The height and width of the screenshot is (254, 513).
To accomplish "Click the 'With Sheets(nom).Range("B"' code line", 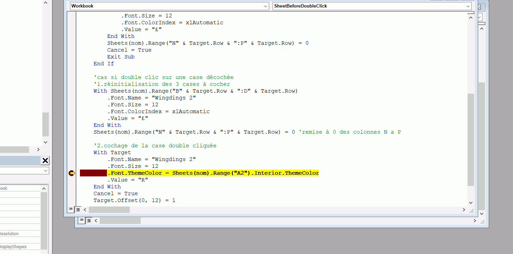I will [196, 91].
